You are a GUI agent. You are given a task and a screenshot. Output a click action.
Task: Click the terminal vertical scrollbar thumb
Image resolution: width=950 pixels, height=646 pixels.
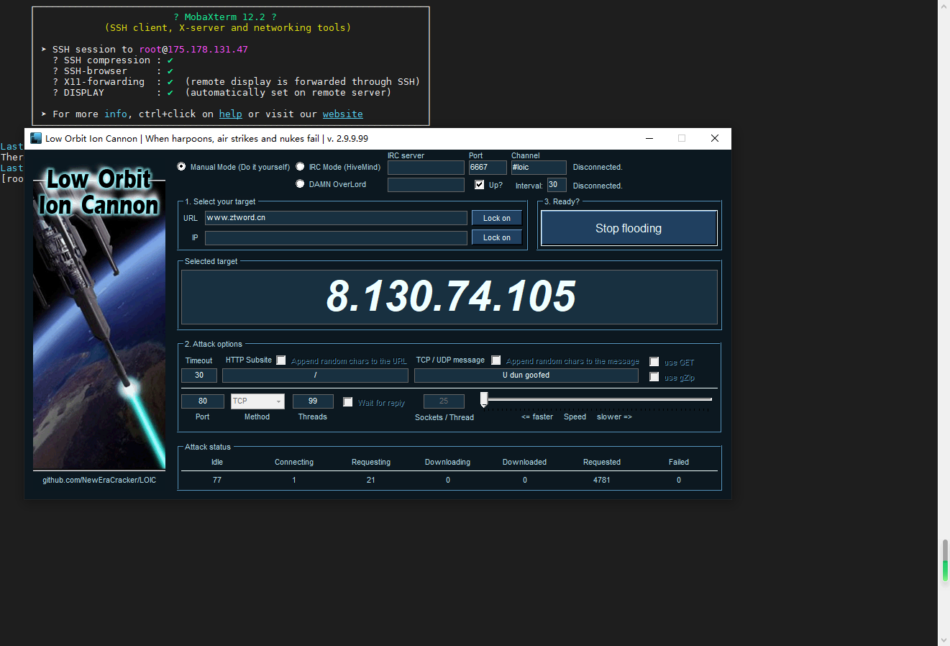point(944,561)
